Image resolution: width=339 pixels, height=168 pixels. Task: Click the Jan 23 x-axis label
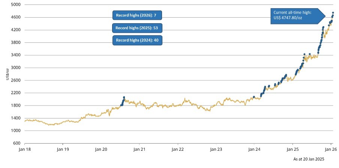[216, 149]
